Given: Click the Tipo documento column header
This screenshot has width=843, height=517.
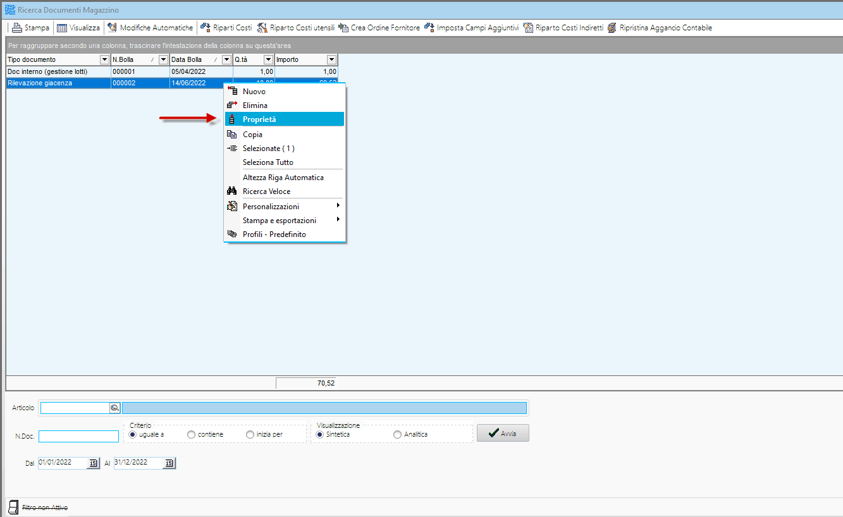Looking at the screenshot, I should [58, 59].
